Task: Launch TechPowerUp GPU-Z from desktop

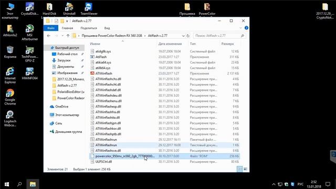Action: point(30,54)
